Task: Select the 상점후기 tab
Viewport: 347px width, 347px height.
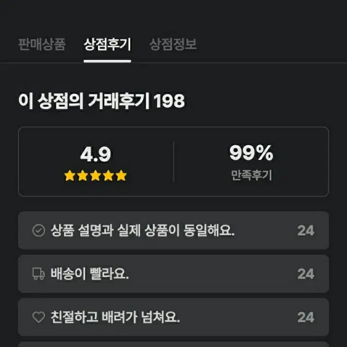Action: (x=107, y=44)
